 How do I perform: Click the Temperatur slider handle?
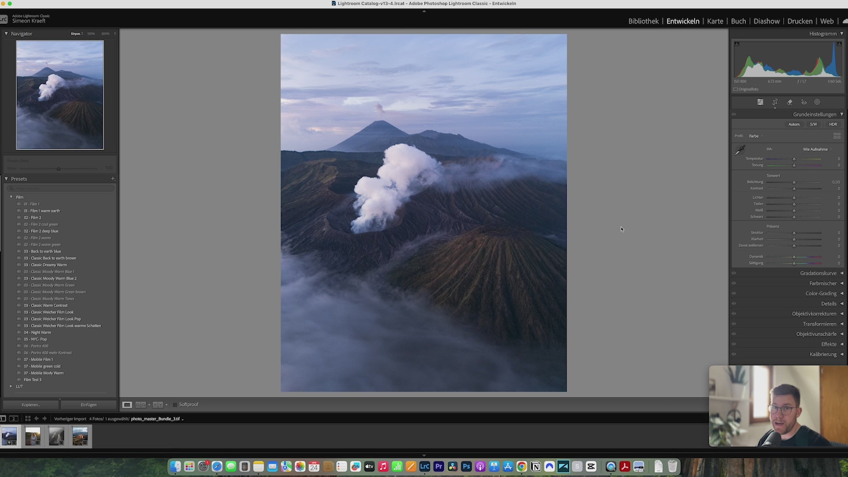pos(794,159)
